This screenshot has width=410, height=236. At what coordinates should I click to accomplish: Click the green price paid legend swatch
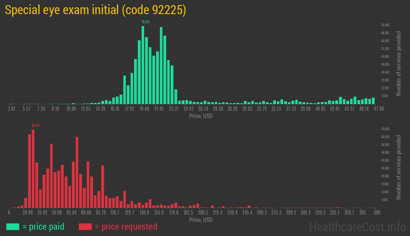pos(13,227)
